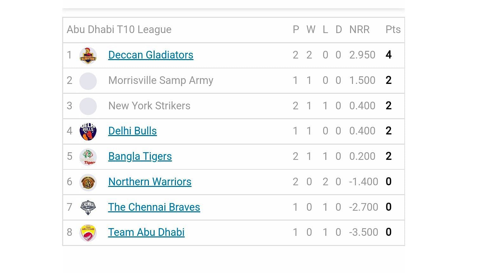
Task: Open the Deccan Gladiators link
Action: point(151,55)
